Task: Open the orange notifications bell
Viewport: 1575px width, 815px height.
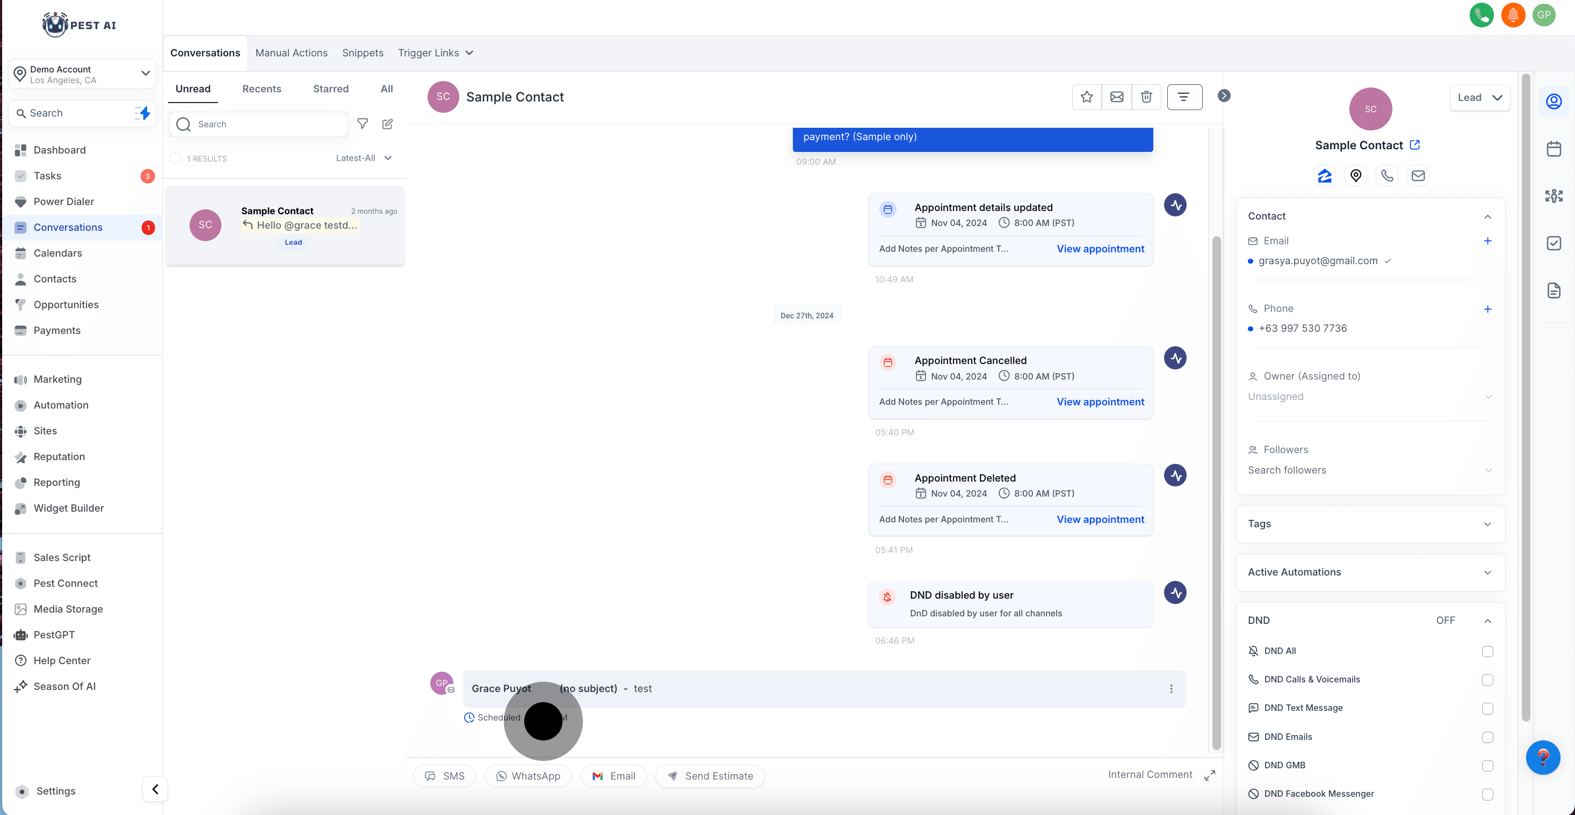Action: (x=1513, y=14)
